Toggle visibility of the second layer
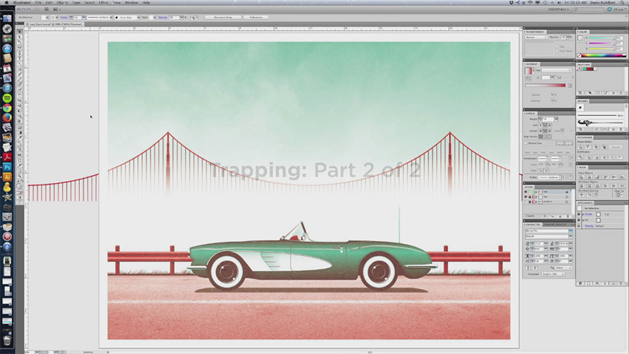The width and height of the screenshot is (629, 354). click(526, 197)
